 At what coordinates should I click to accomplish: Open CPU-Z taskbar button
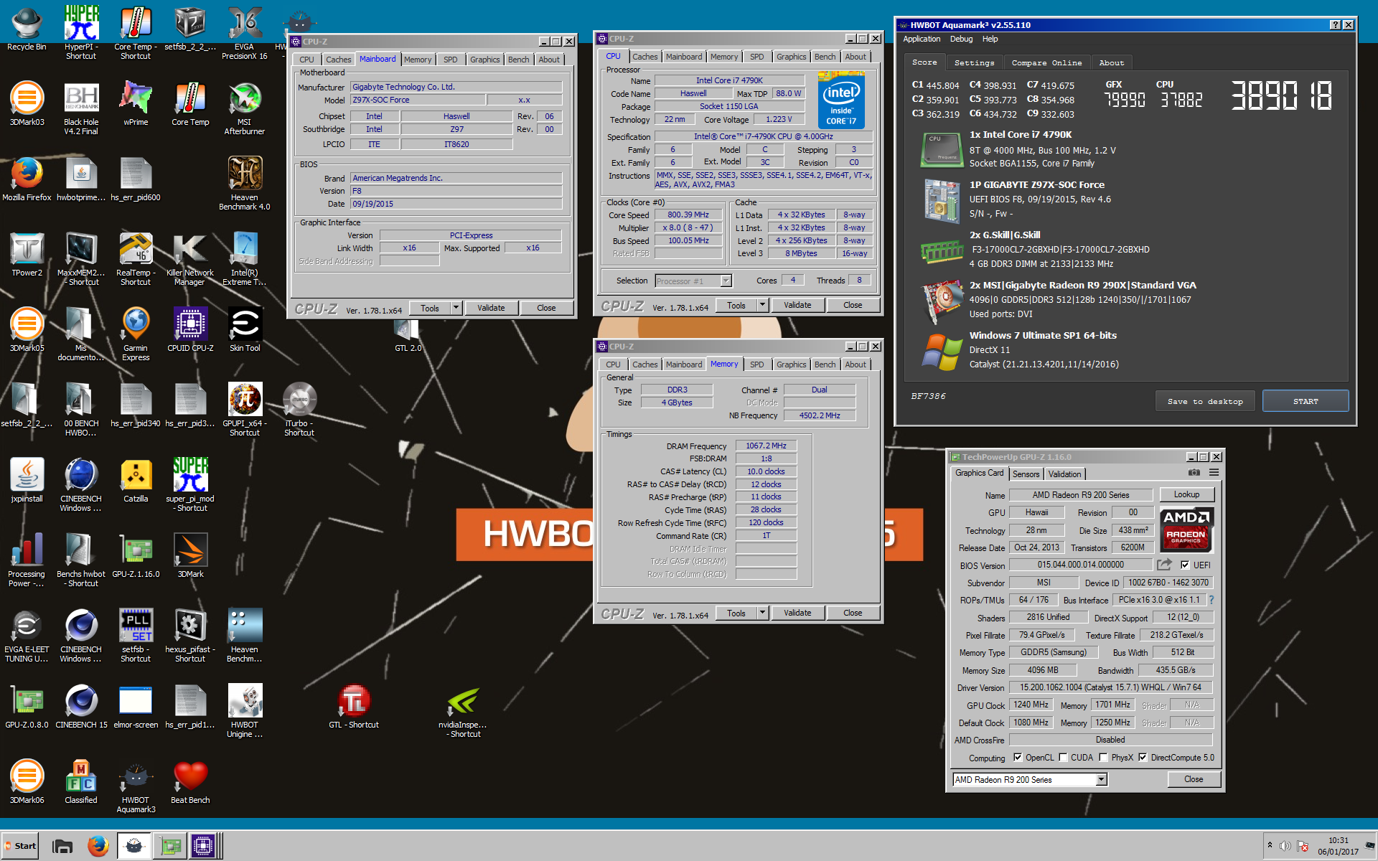203,846
